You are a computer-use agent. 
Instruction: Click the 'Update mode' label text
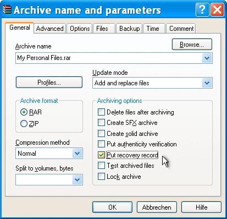110,73
